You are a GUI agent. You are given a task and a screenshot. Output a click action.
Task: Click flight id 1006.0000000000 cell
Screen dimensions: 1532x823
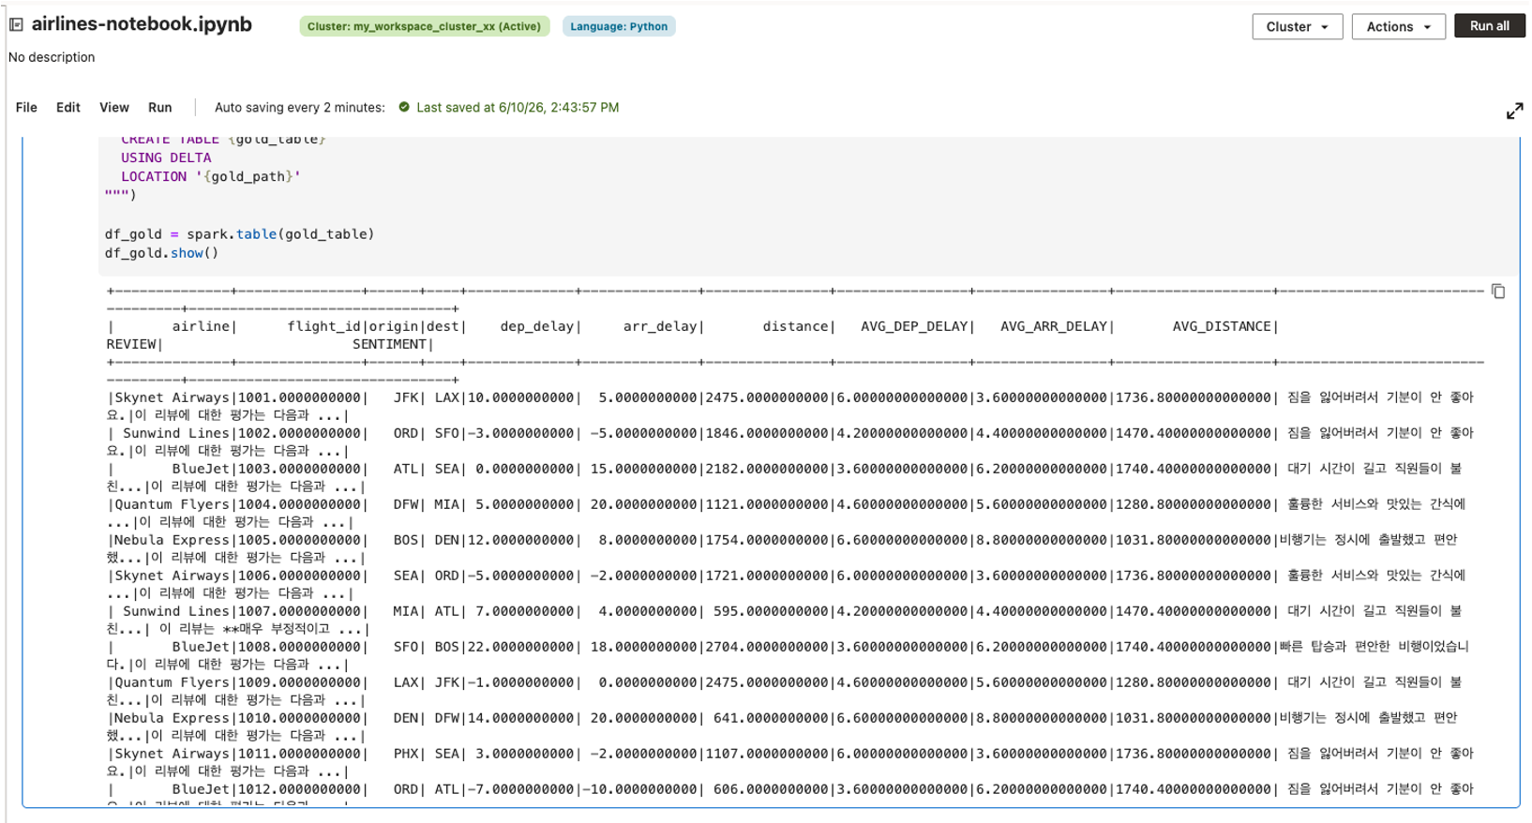tap(299, 576)
